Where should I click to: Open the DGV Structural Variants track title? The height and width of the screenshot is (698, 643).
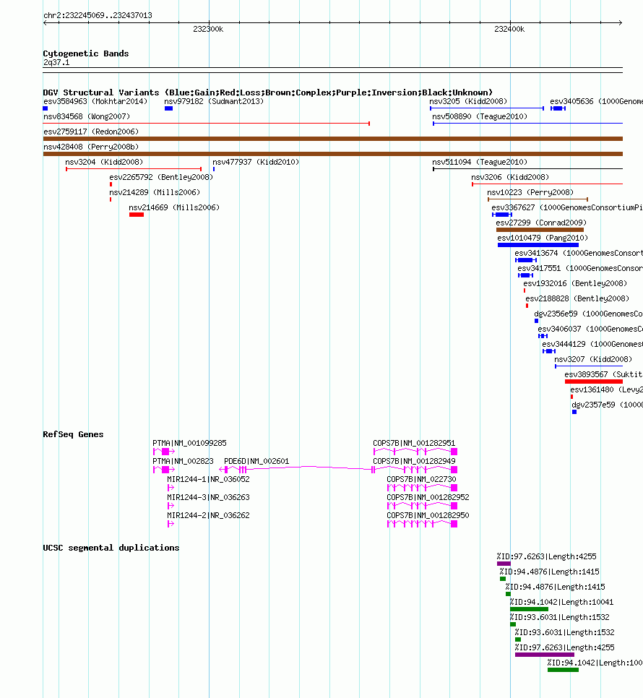click(x=268, y=92)
